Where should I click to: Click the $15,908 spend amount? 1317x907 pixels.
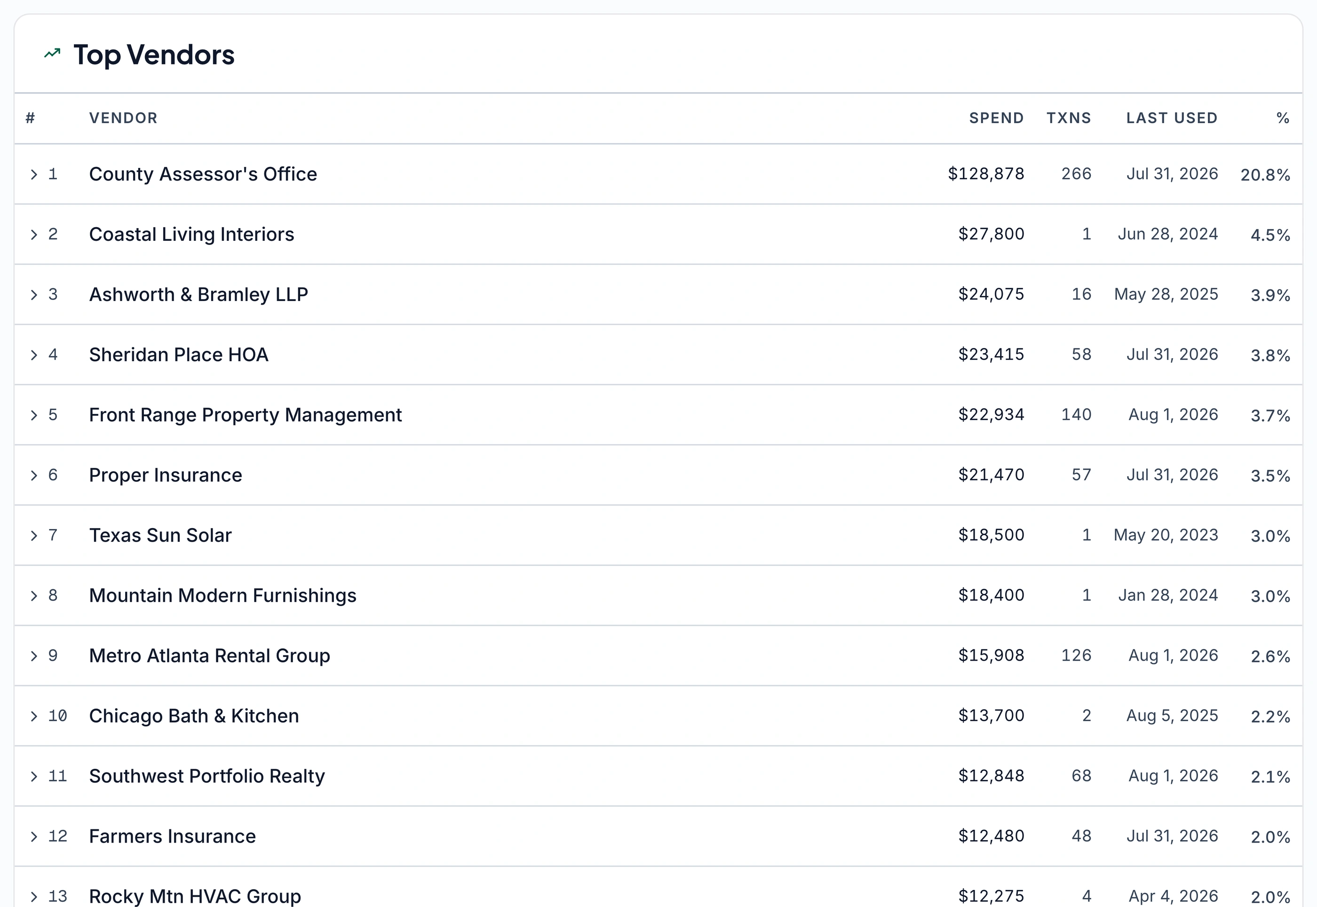click(992, 656)
